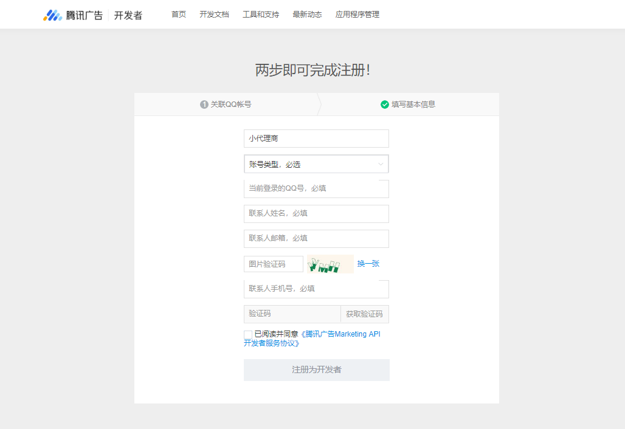Click the 注册为开发者 button

coord(316,369)
